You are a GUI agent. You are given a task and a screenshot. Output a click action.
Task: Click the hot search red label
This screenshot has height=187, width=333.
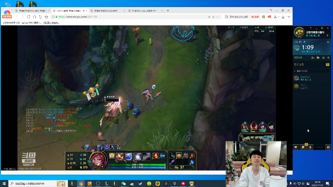click(x=255, y=17)
